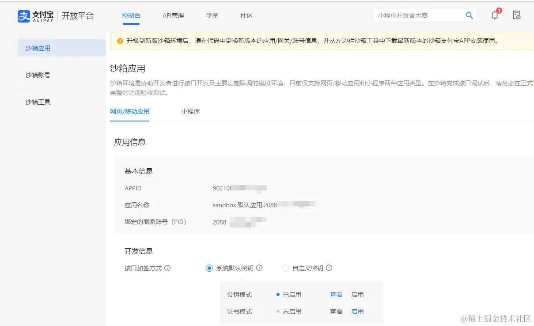Click 启用 in the 证书模式 row
The width and height of the screenshot is (534, 326).
coord(357,311)
